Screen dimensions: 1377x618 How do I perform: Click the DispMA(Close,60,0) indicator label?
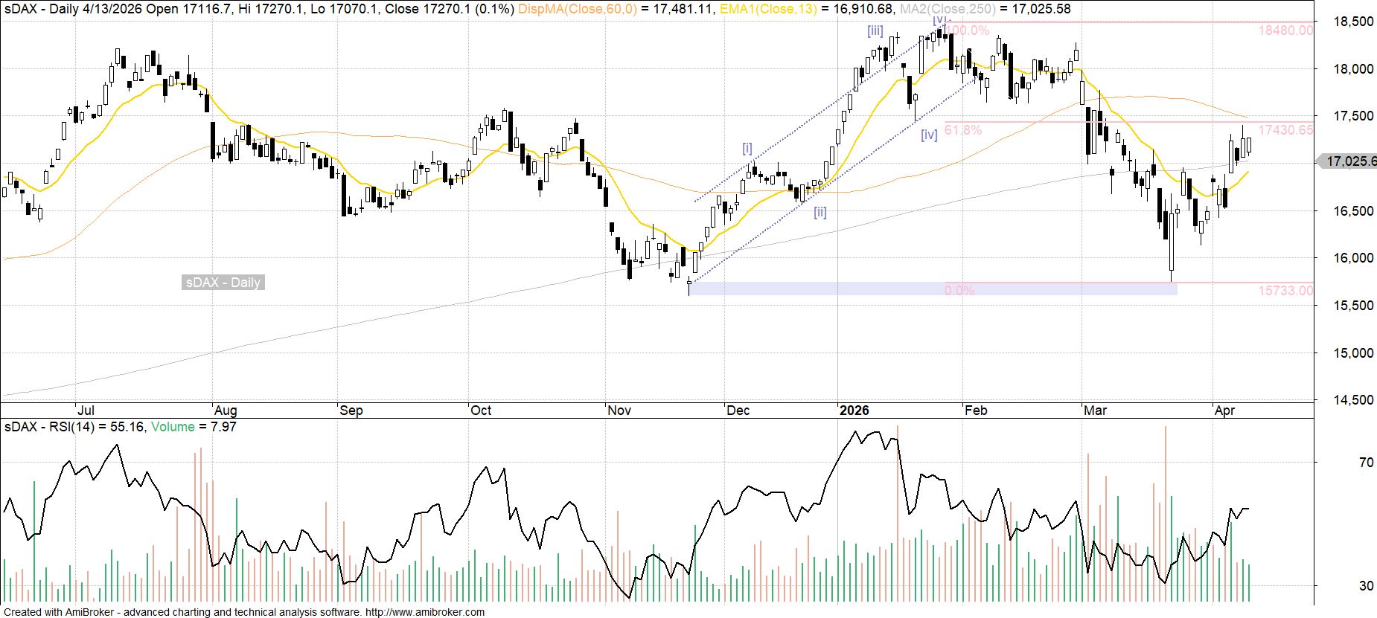tap(577, 9)
